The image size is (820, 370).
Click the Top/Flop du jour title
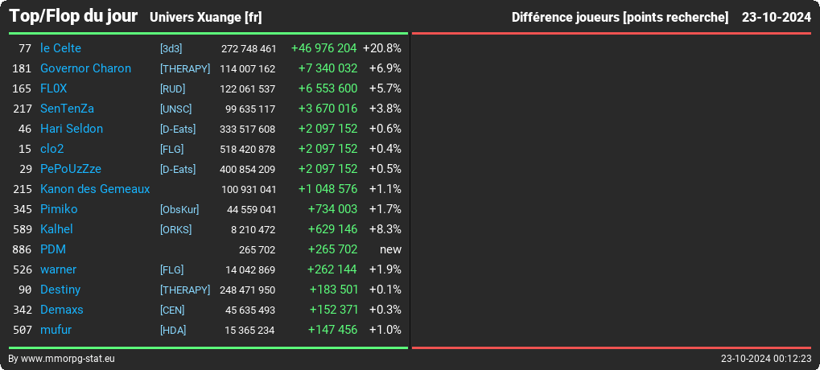[x=74, y=16]
